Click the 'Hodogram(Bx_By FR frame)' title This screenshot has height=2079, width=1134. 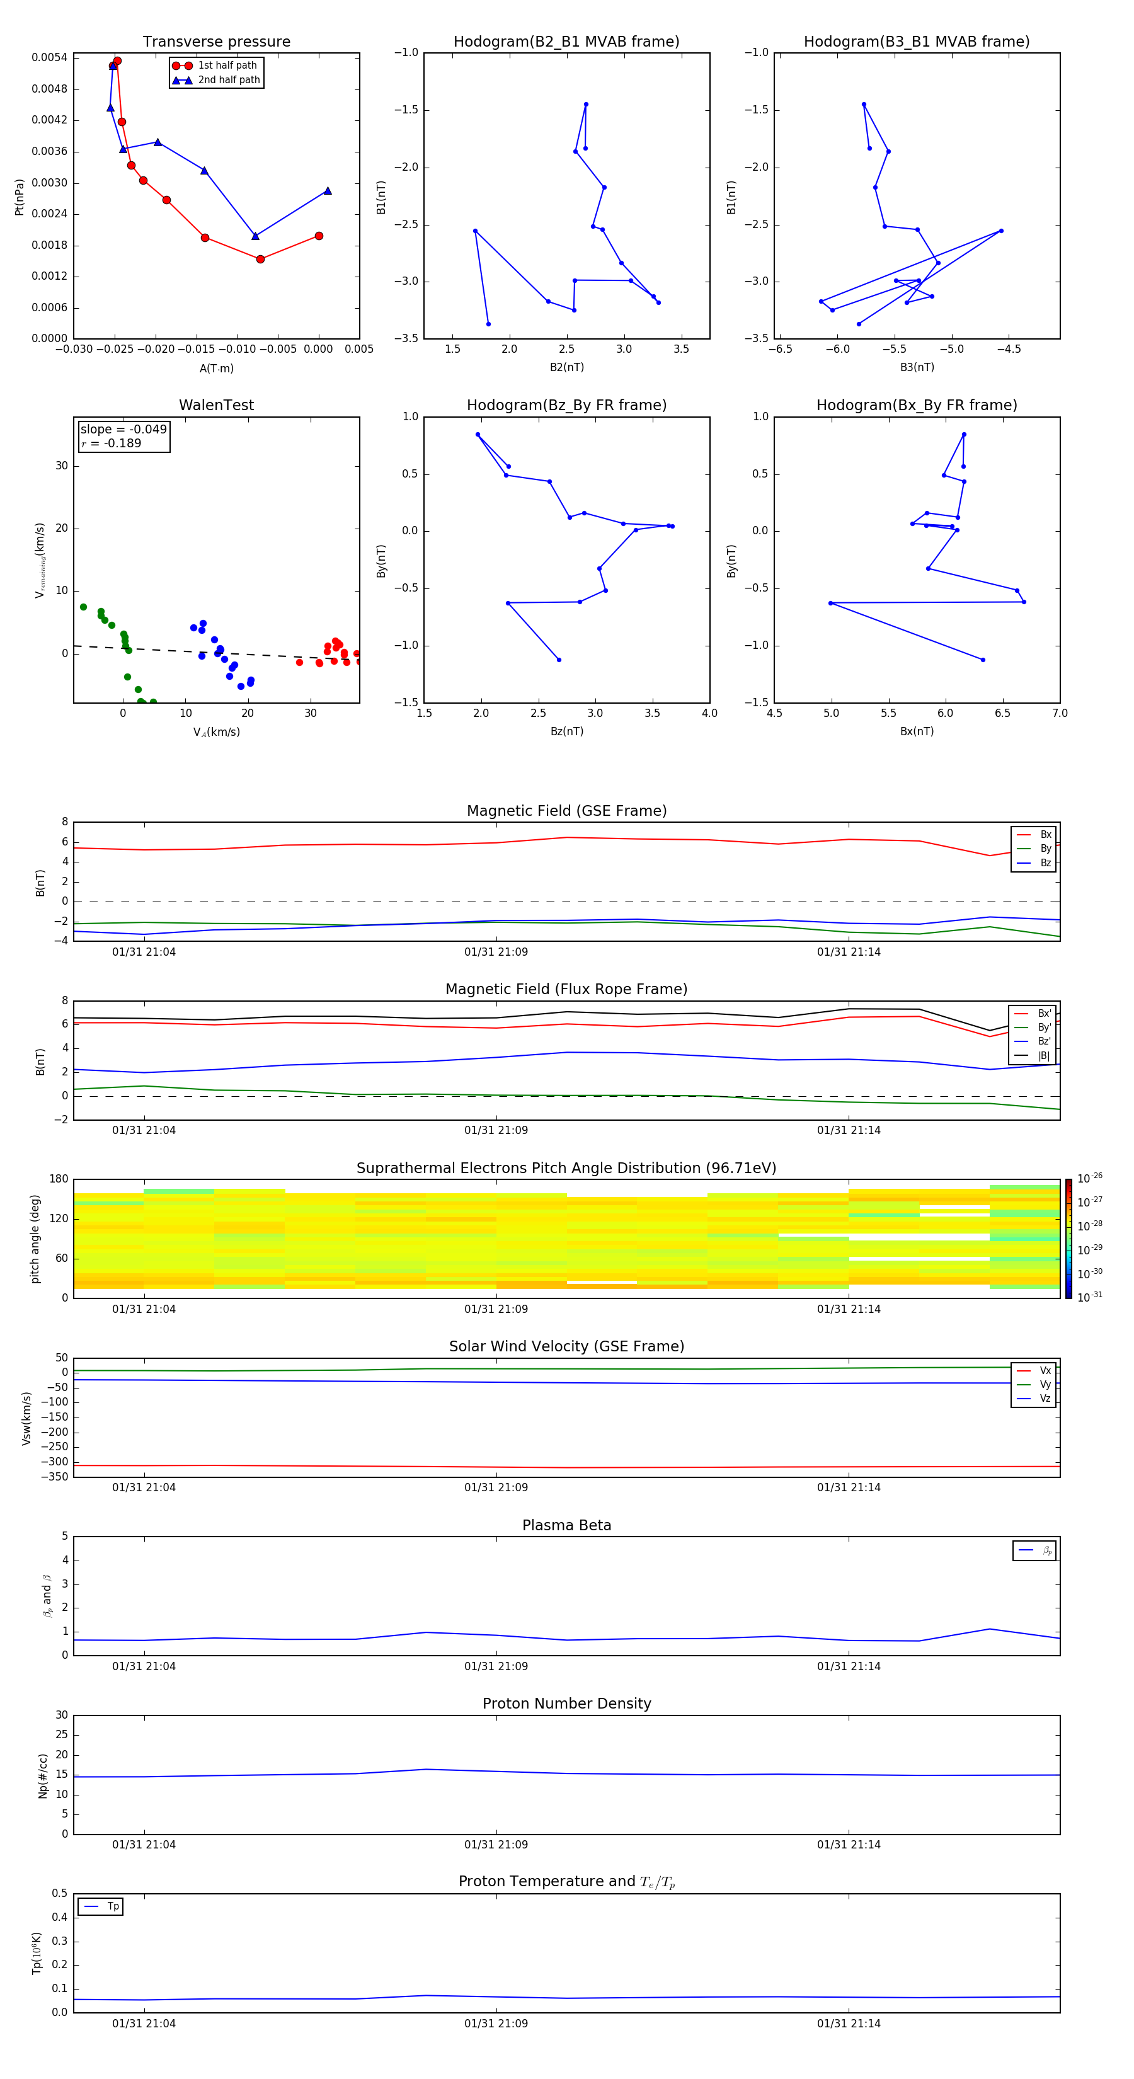coord(917,405)
